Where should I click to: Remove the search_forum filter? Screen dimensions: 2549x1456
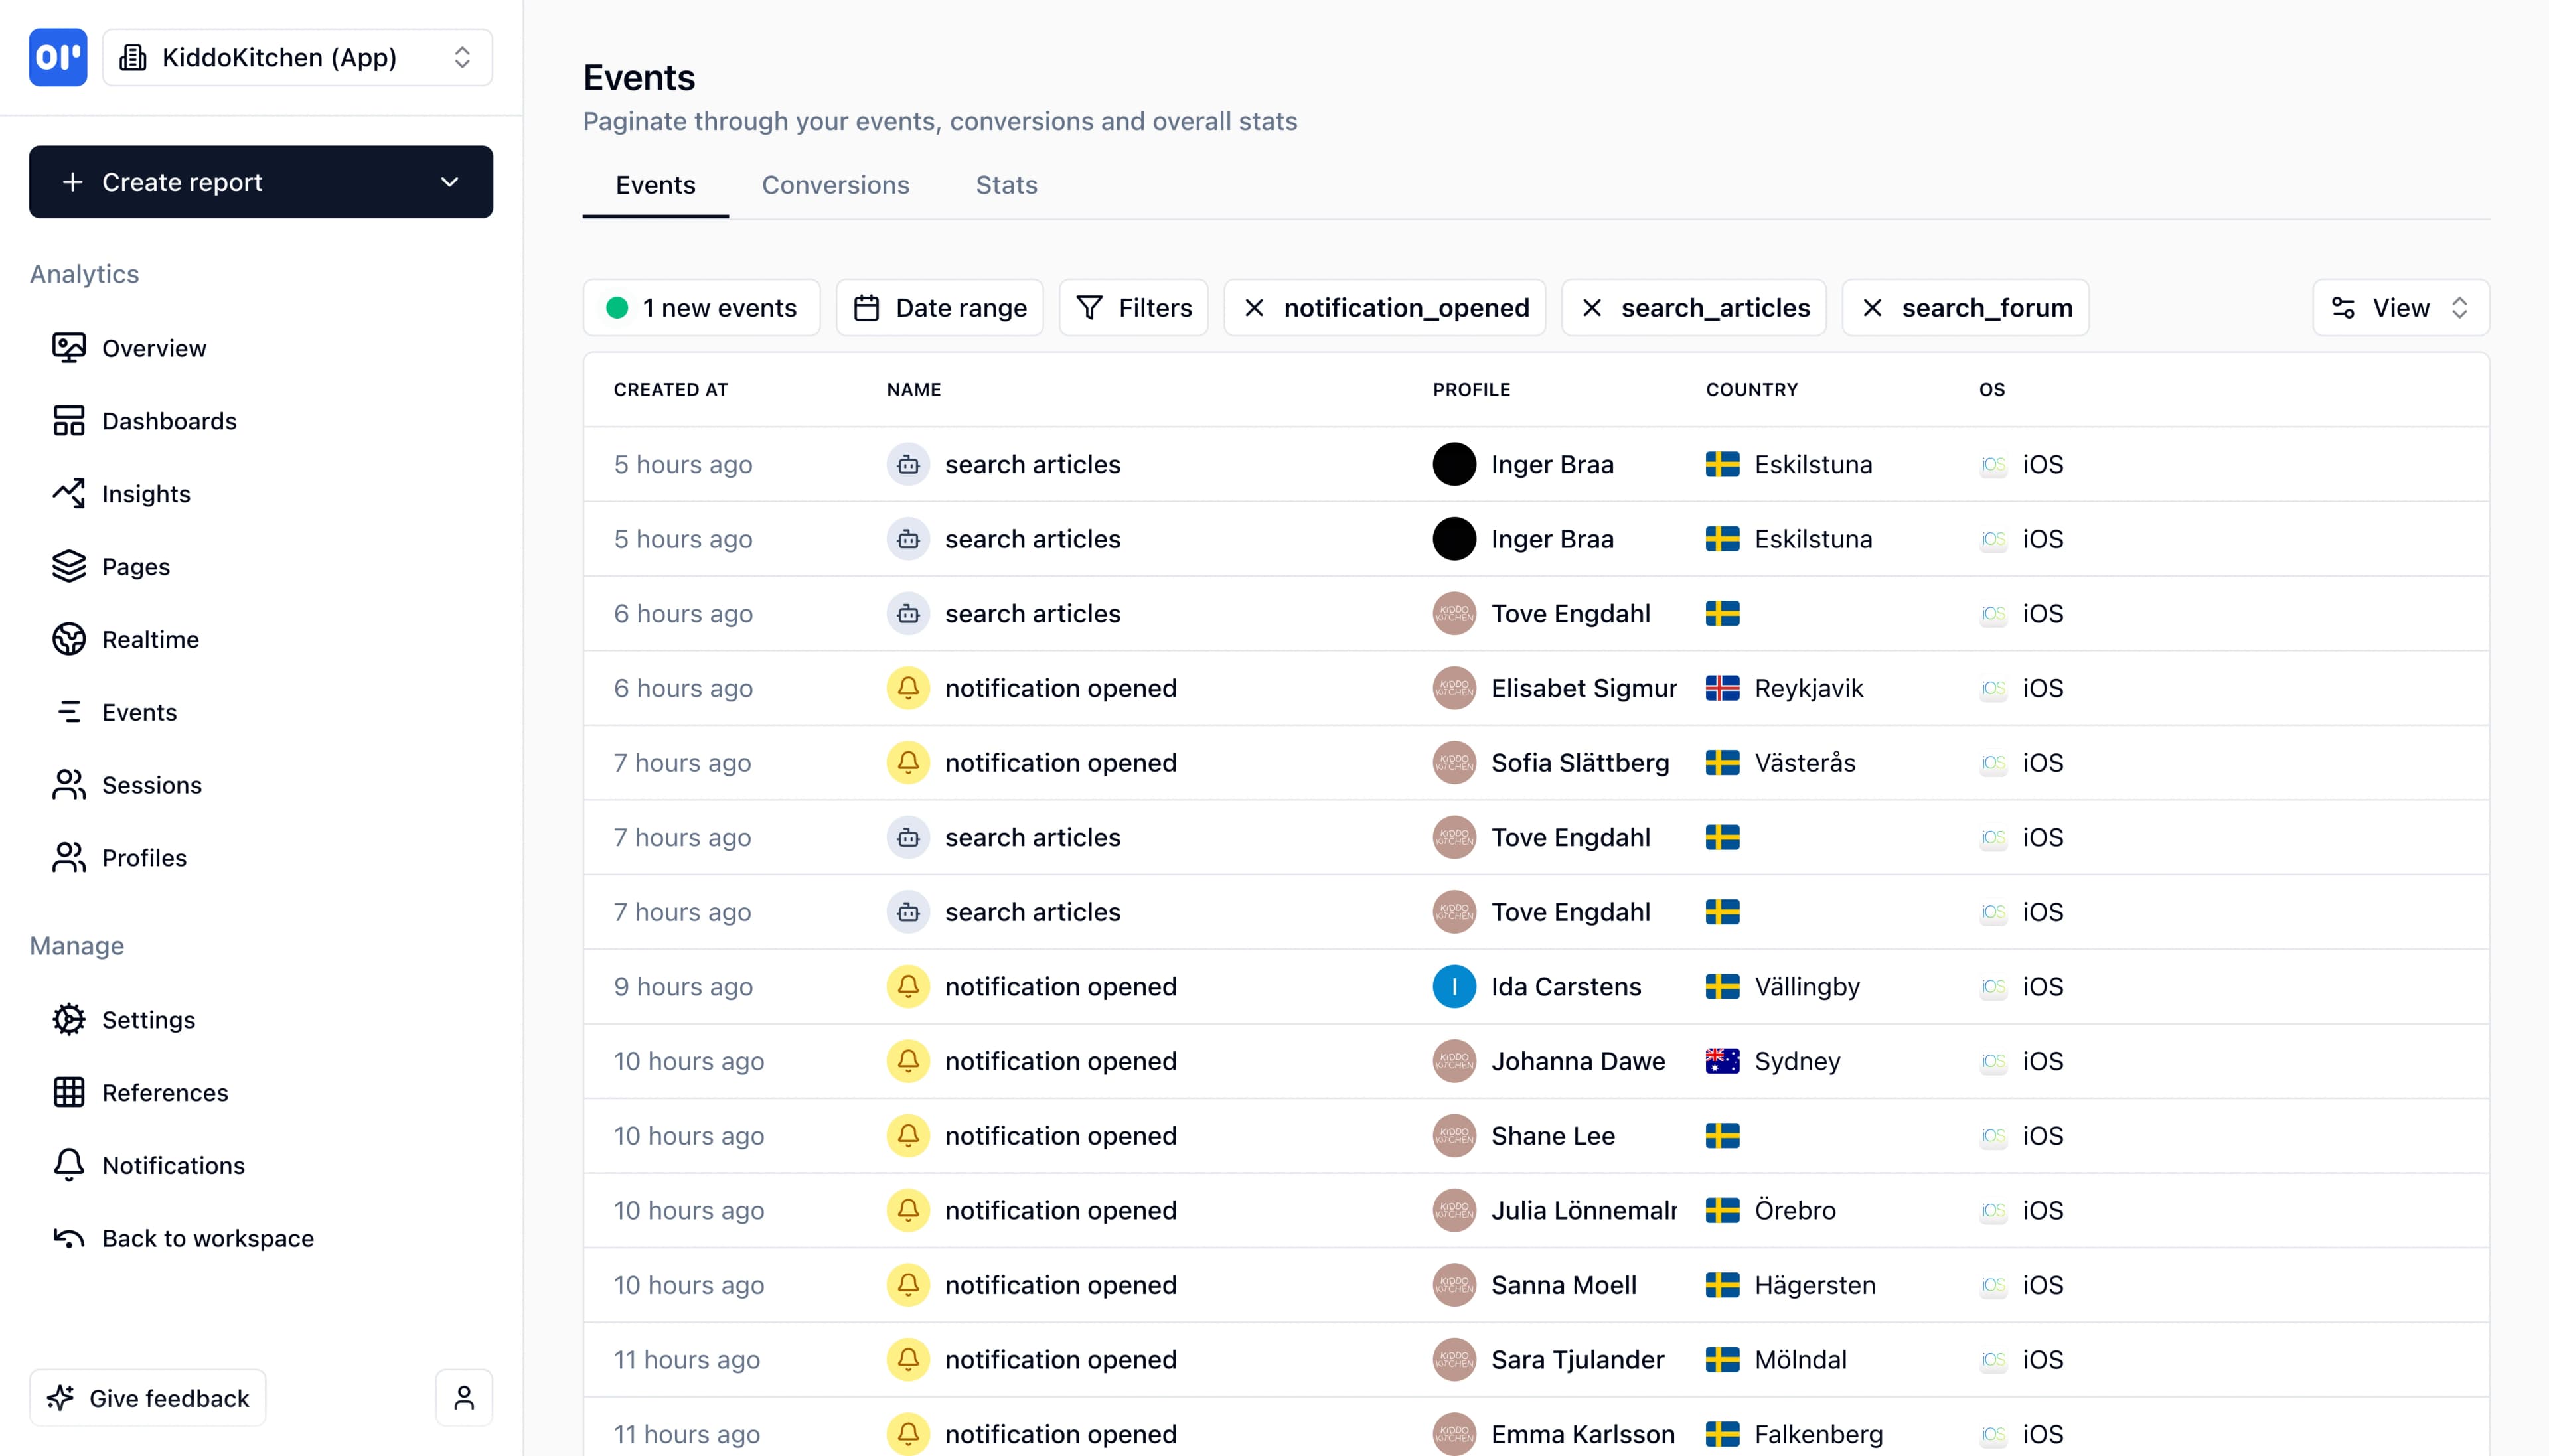click(x=1873, y=307)
